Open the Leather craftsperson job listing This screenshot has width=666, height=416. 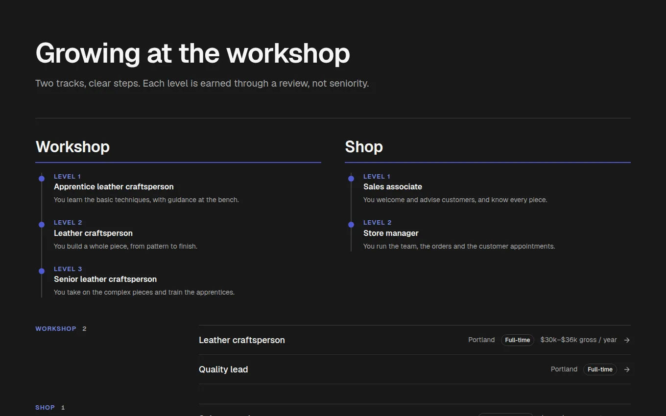tap(414, 340)
